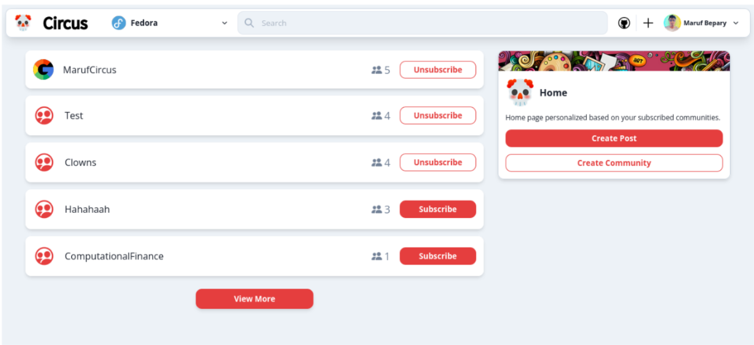Viewport: 754px width, 345px height.
Task: Click the MarufCircus Google community icon
Action: click(x=43, y=70)
